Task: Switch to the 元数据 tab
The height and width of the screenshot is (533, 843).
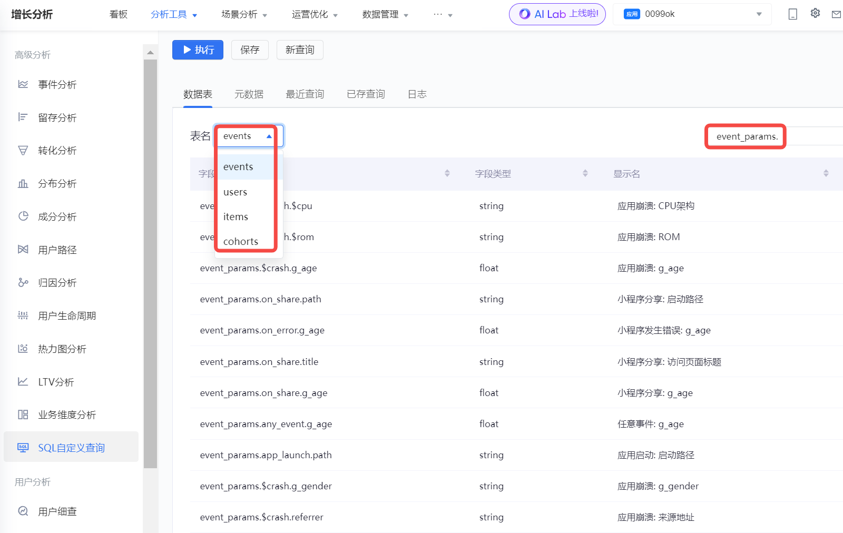Action: pyautogui.click(x=249, y=94)
